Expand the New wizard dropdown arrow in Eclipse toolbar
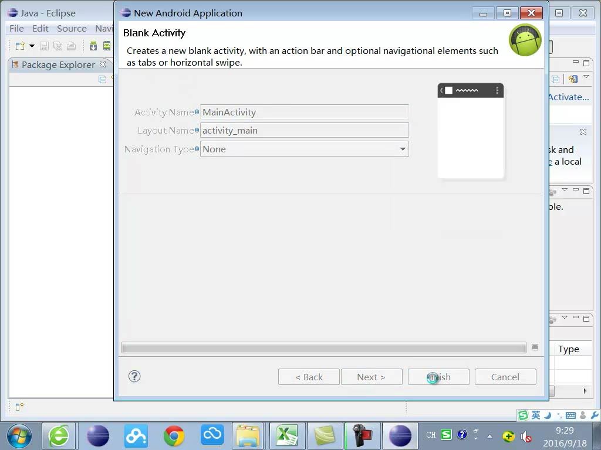Image resolution: width=601 pixels, height=450 pixels. click(x=32, y=46)
